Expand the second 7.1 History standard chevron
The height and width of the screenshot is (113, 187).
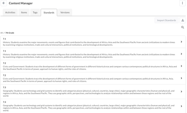pyautogui.click(x=181, y=54)
